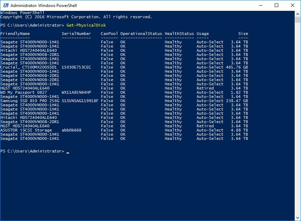
Task: Click the ASUSTOR iSCSI Storage entry
Action: pyautogui.click(x=26, y=130)
